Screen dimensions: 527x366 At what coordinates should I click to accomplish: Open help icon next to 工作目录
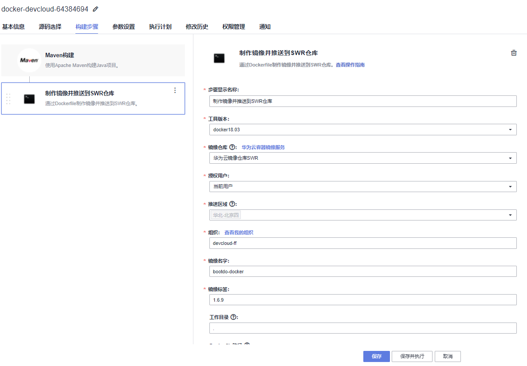tap(234, 317)
